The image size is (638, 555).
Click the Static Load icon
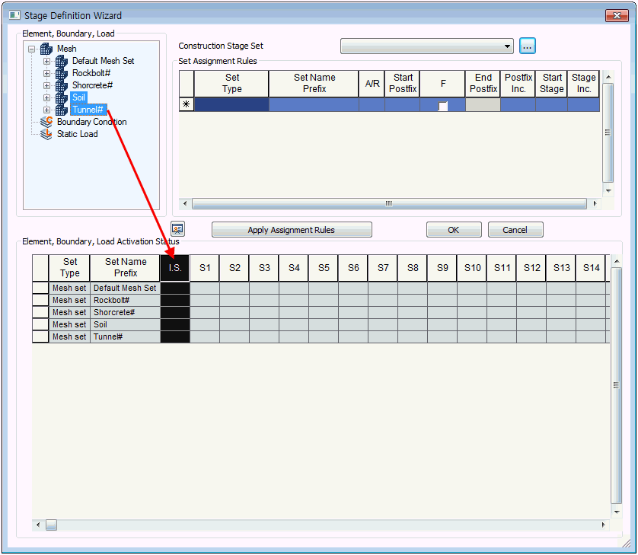[x=46, y=134]
